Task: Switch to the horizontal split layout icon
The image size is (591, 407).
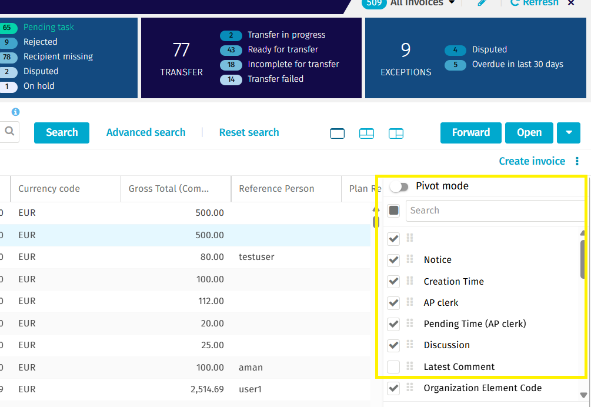Action: [x=366, y=134]
